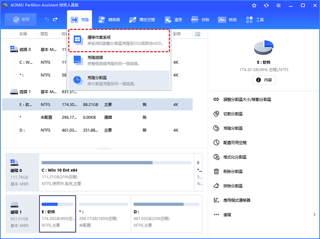Open the 釋放空間 free up space tool
The height and width of the screenshot is (239, 320).
pyautogui.click(x=142, y=20)
